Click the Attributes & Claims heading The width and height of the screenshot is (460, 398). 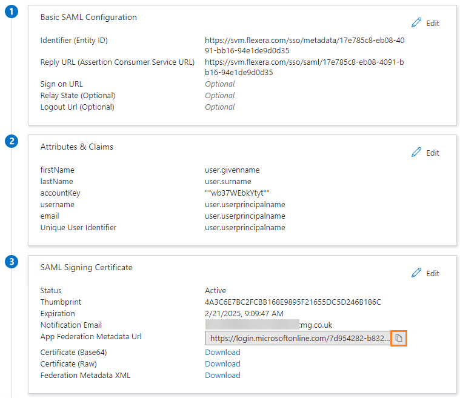click(x=76, y=147)
